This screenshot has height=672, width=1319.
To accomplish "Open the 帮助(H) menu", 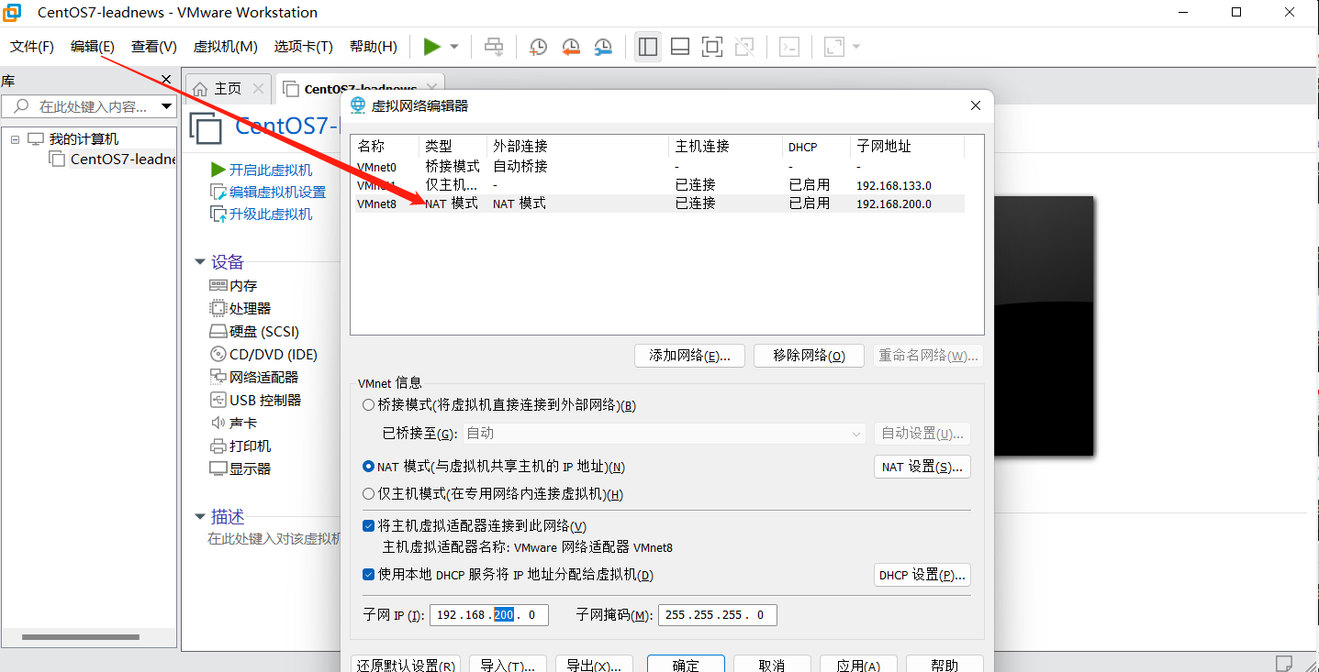I will click(374, 47).
